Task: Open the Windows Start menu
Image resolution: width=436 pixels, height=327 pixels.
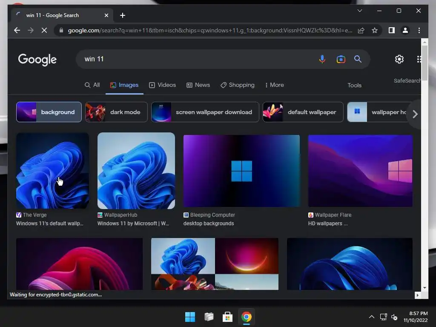Action: point(190,317)
